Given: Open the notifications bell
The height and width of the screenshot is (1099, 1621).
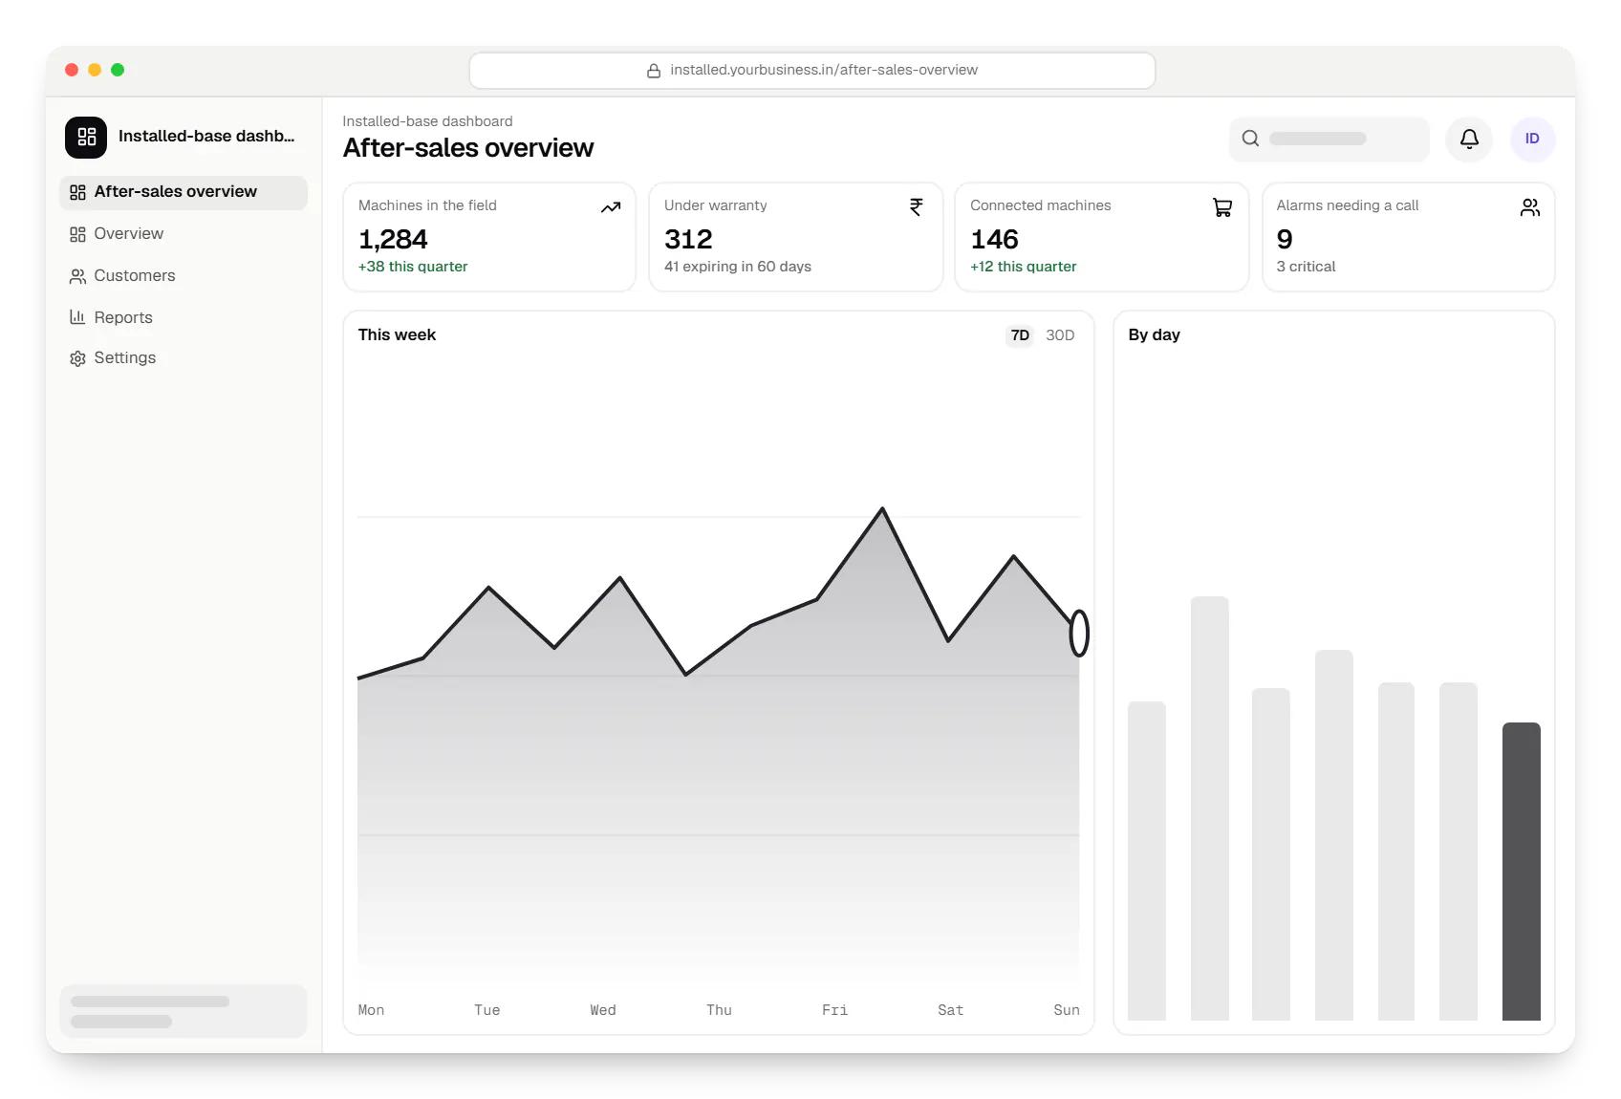Looking at the screenshot, I should point(1469,139).
